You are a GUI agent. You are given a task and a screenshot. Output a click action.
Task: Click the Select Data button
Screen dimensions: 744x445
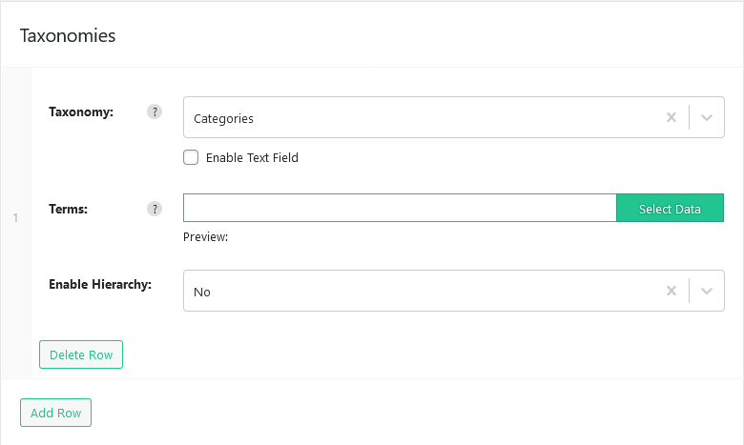pos(670,208)
